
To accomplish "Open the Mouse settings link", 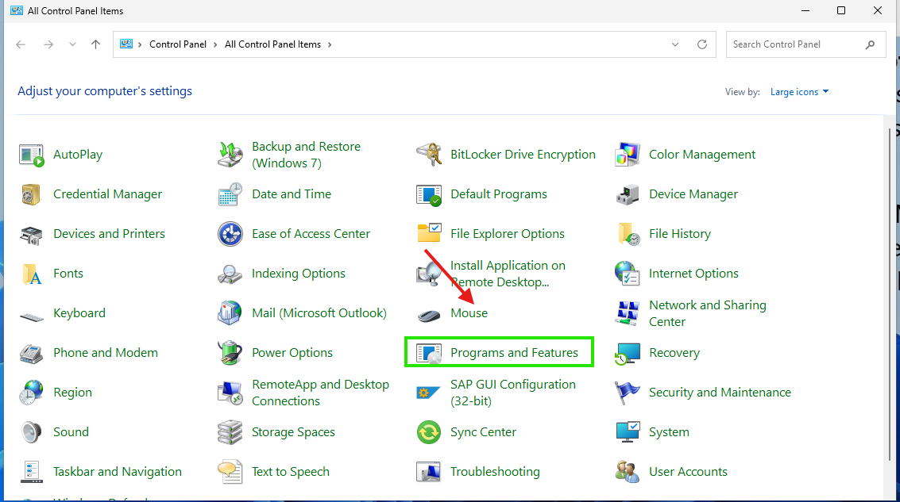I will coord(469,313).
